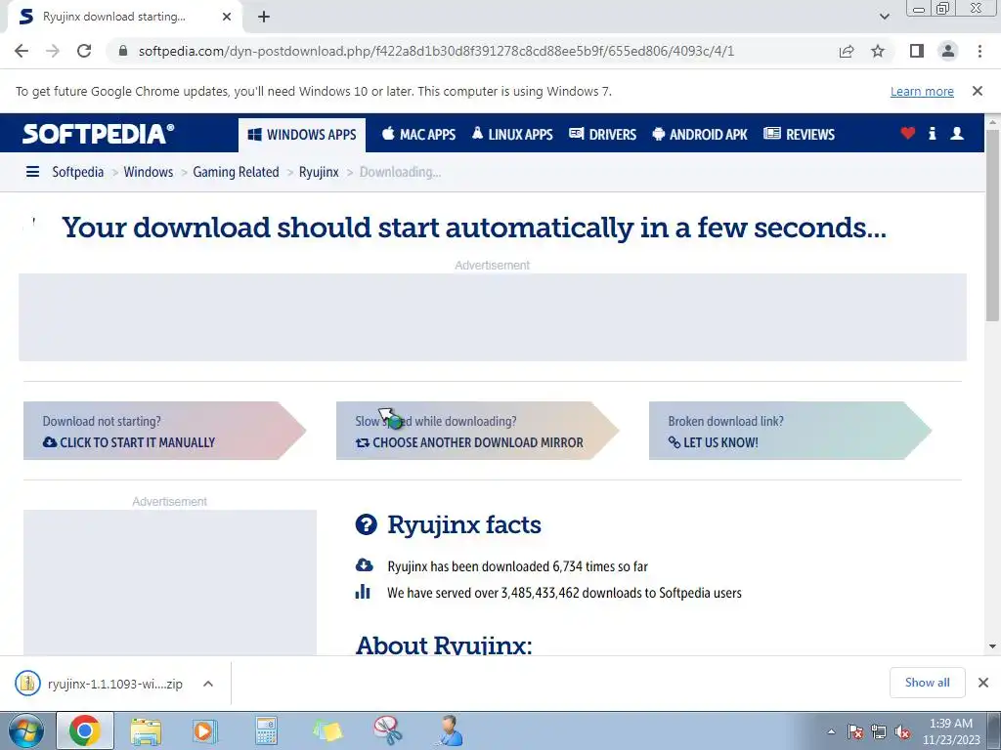The height and width of the screenshot is (750, 1001).
Task: Open the Chrome side panel
Action: (x=917, y=51)
